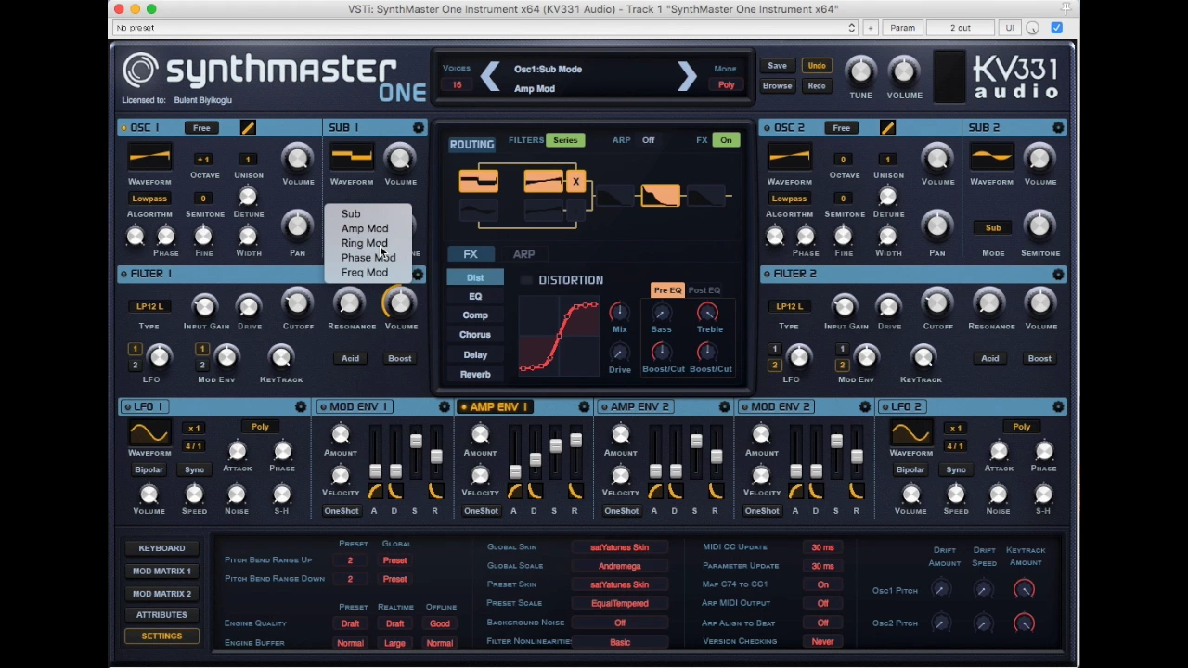Click the AMP ENV 1 options gear icon
1188x668 pixels.
tap(584, 406)
